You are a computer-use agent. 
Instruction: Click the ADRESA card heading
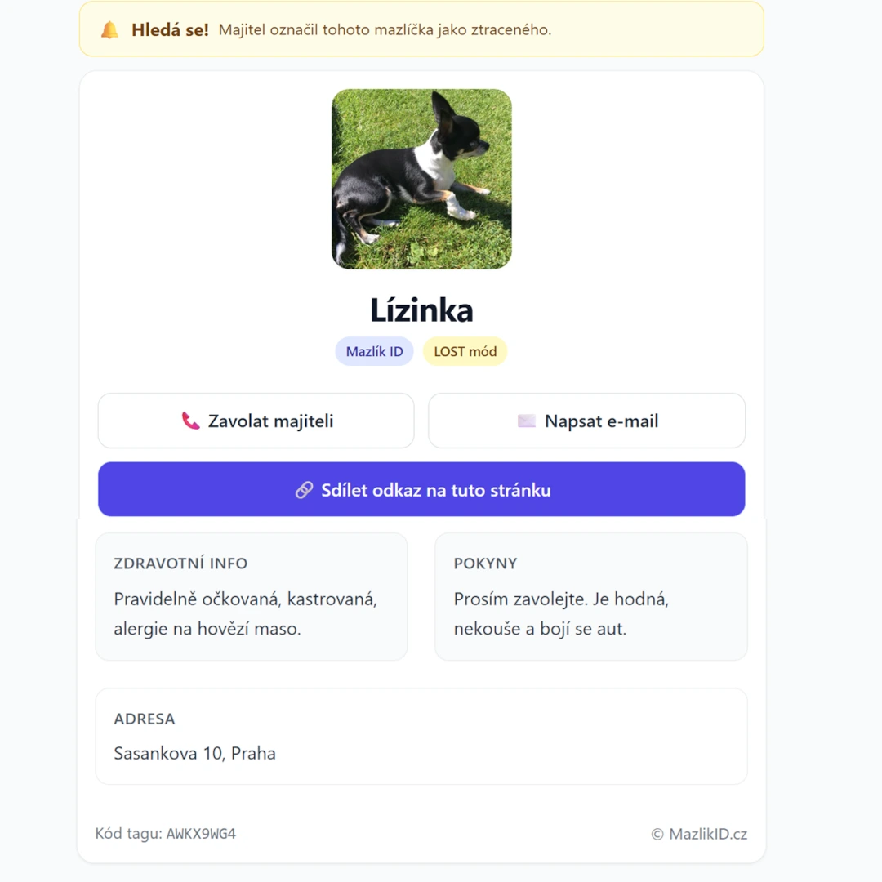145,719
